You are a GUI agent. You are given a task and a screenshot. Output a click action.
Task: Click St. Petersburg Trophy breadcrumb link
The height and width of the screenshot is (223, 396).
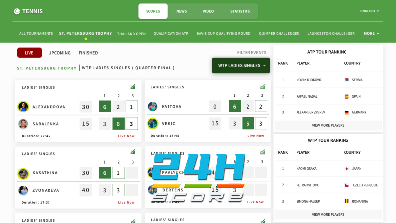[47, 68]
